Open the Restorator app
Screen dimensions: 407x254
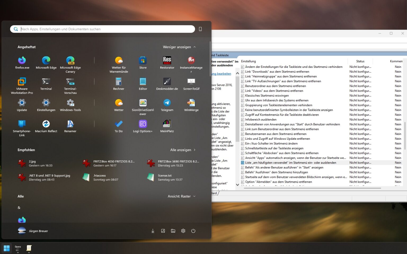tap(167, 63)
